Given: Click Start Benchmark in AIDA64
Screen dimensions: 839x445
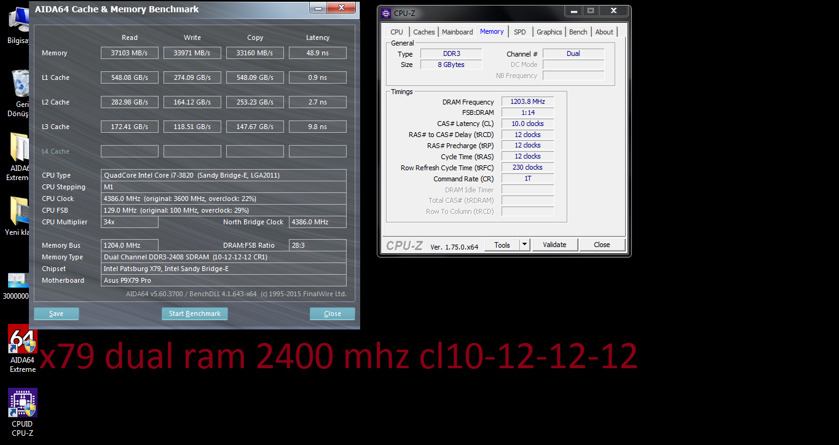Looking at the screenshot, I should click(195, 313).
